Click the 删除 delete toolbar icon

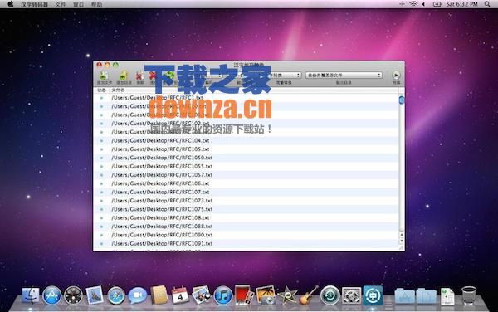[139, 76]
